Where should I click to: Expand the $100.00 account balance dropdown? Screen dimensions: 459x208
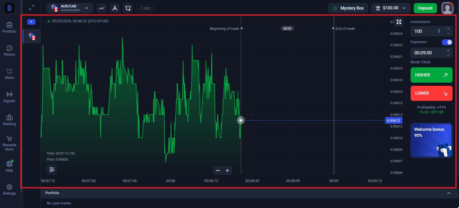tap(390, 8)
